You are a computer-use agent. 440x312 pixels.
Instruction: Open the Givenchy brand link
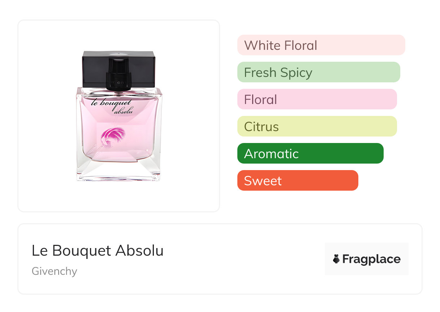(x=54, y=271)
